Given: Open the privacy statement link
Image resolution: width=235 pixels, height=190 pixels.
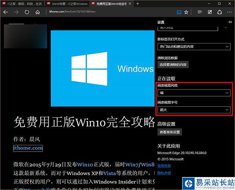Looking at the screenshot, I should coord(164,173).
